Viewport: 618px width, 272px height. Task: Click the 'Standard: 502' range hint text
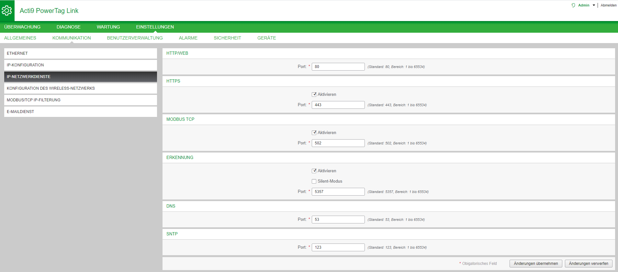(x=397, y=143)
